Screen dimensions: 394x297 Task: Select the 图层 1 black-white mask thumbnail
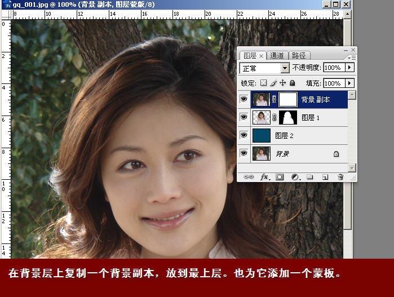289,118
